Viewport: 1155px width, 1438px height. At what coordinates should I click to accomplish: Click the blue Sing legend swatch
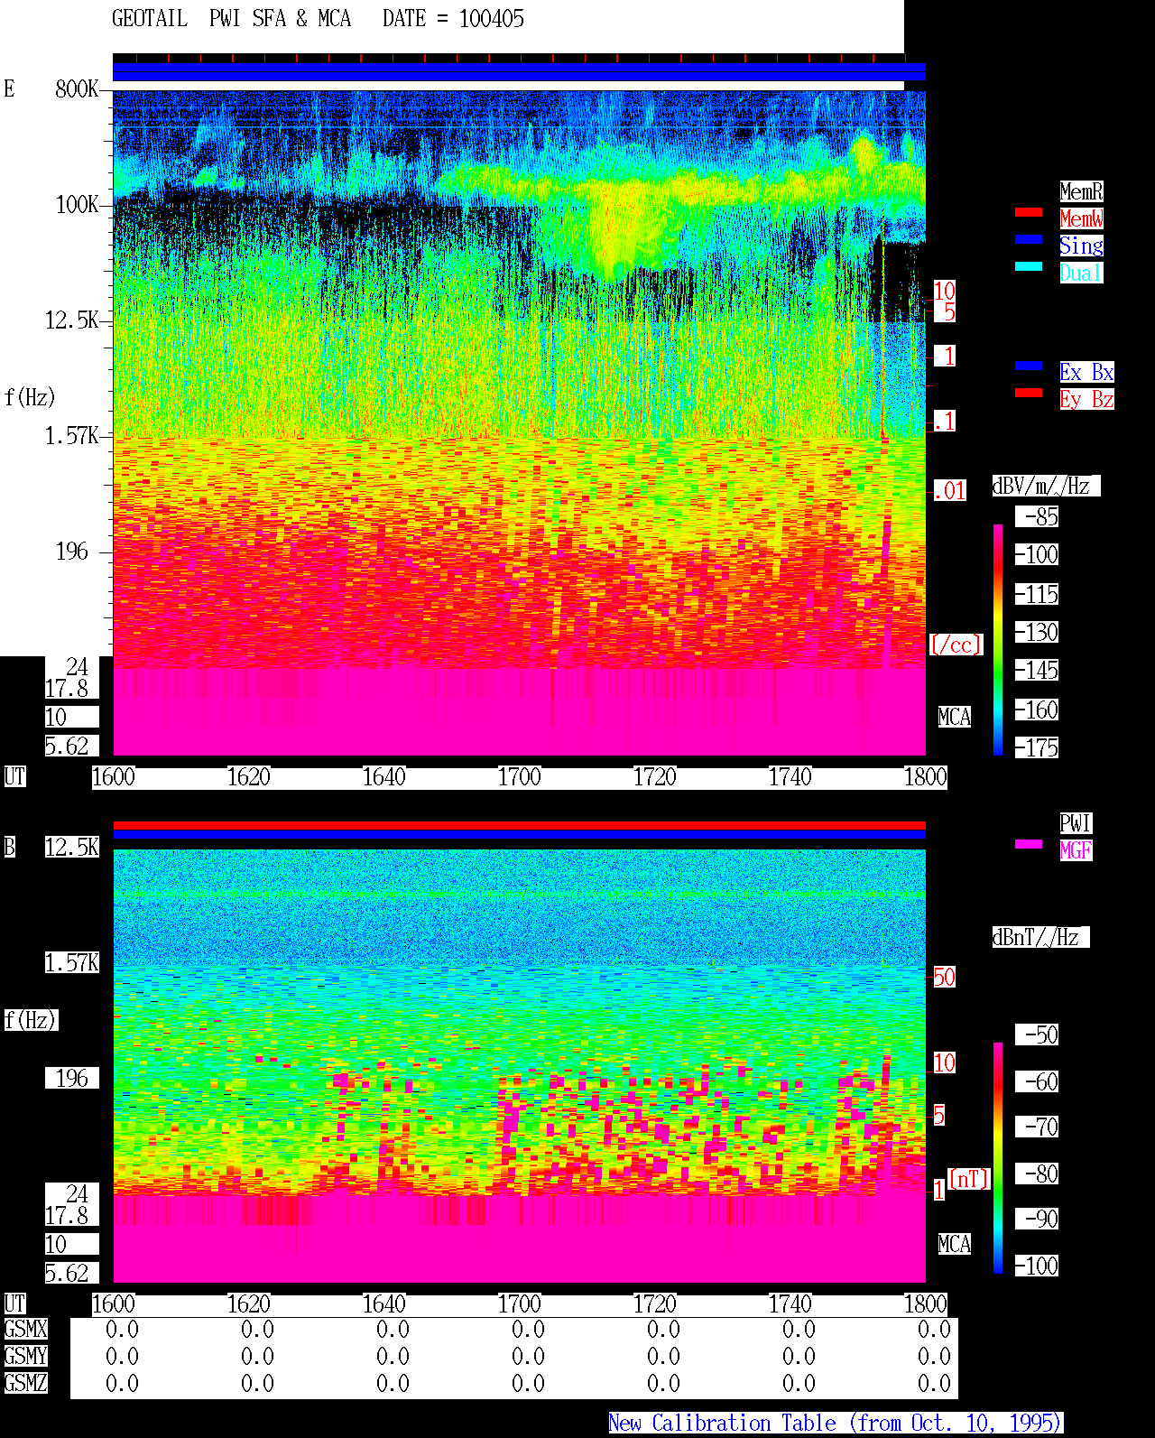point(1029,239)
